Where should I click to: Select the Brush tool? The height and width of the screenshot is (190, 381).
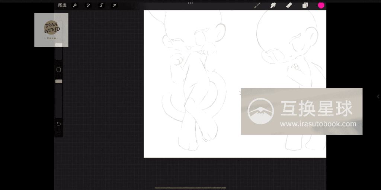click(x=257, y=6)
